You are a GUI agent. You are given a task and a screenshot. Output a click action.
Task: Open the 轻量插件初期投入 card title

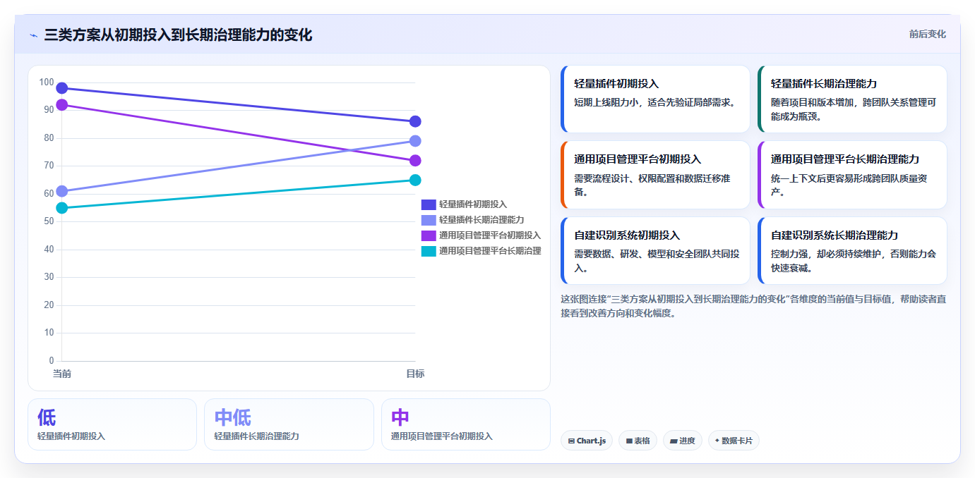[x=616, y=84]
